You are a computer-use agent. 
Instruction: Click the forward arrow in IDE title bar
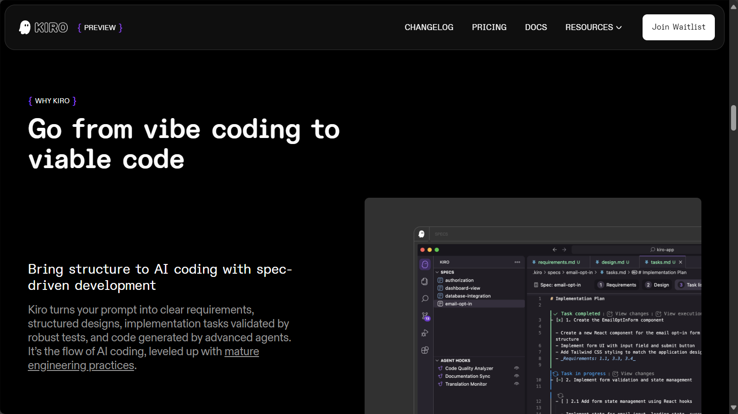coord(564,250)
